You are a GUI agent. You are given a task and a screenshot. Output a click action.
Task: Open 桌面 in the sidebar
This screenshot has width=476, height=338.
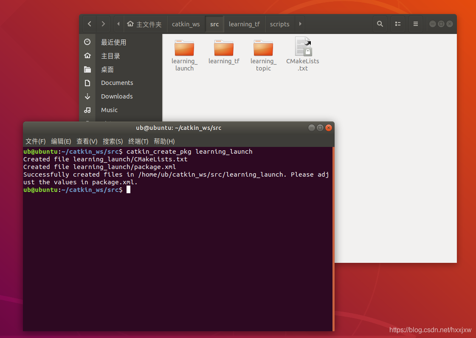click(x=107, y=70)
